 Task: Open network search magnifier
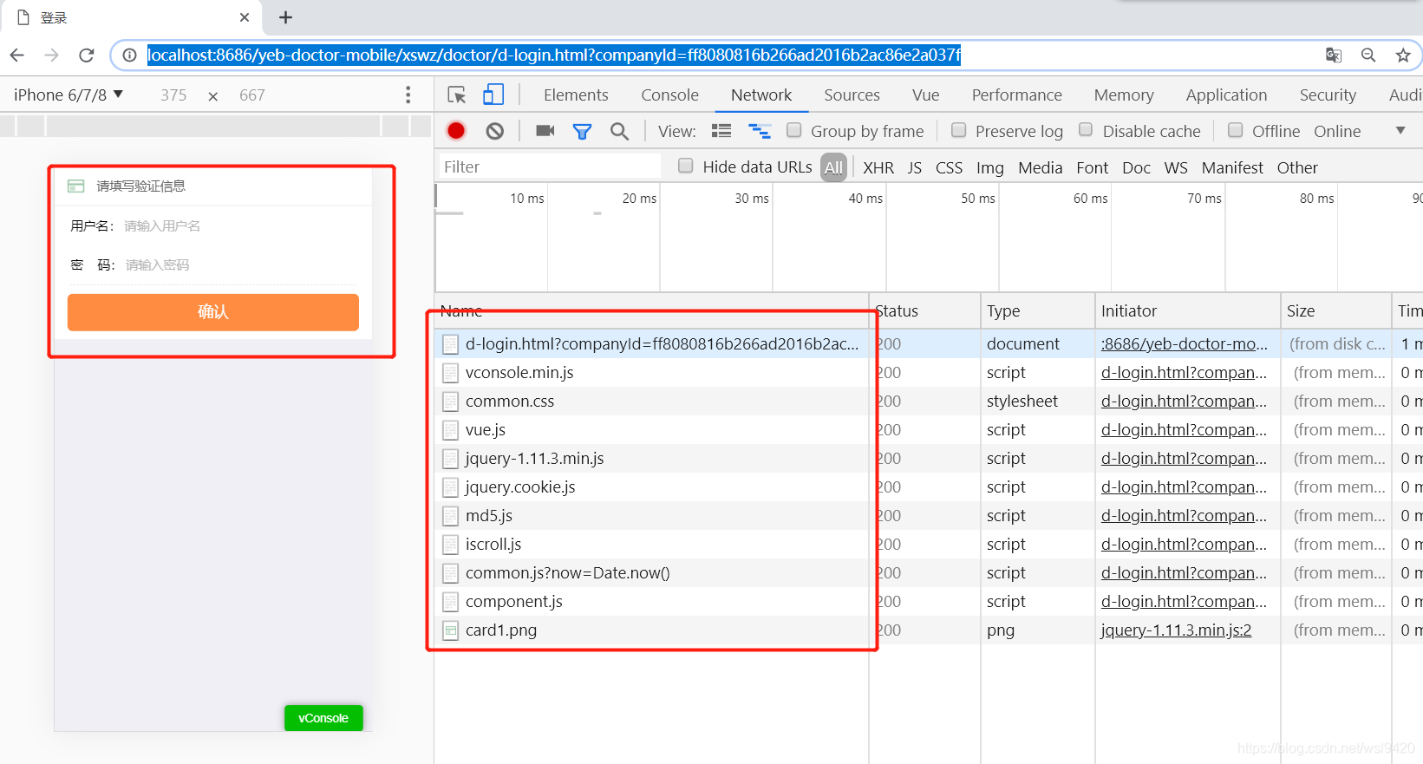point(619,132)
